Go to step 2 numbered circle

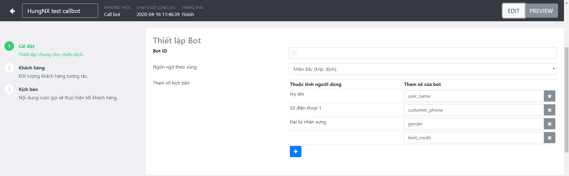point(9,68)
